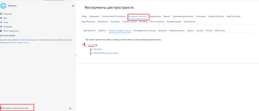Collapse the тест tree node
Screen dimensions: 259x111
(x=89, y=45)
